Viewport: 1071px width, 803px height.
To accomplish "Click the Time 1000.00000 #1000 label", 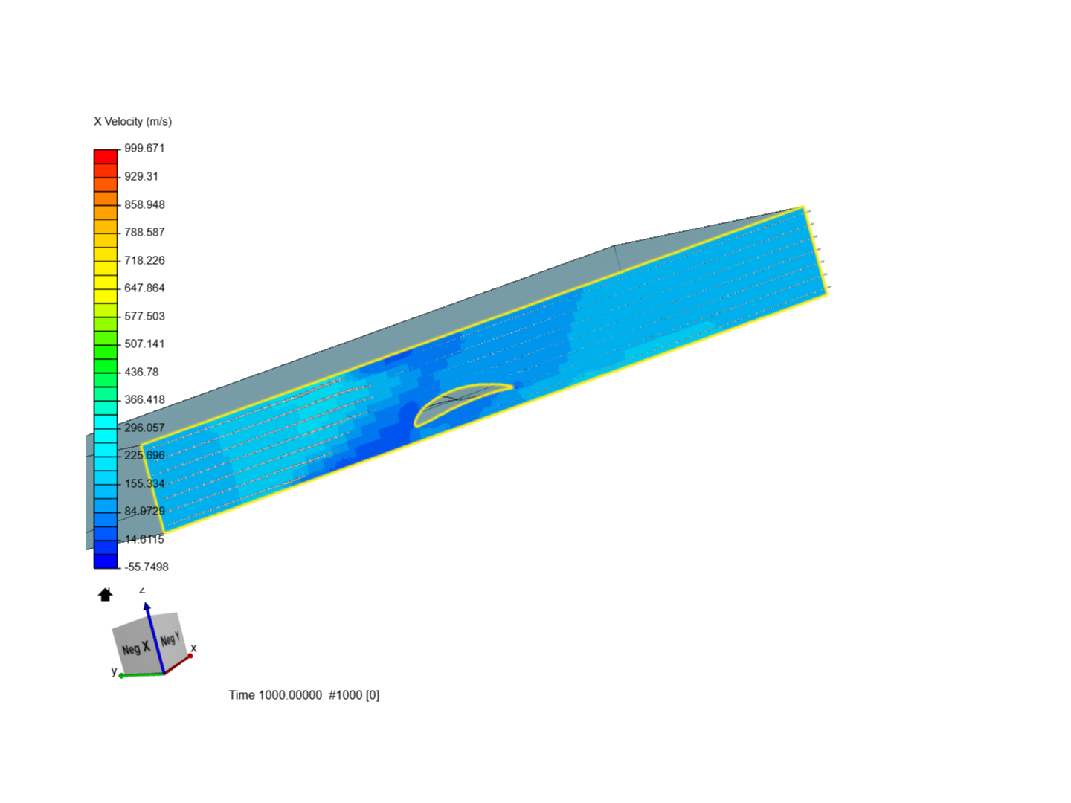I will click(304, 694).
